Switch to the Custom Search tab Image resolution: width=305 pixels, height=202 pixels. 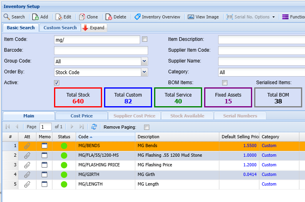[60, 28]
